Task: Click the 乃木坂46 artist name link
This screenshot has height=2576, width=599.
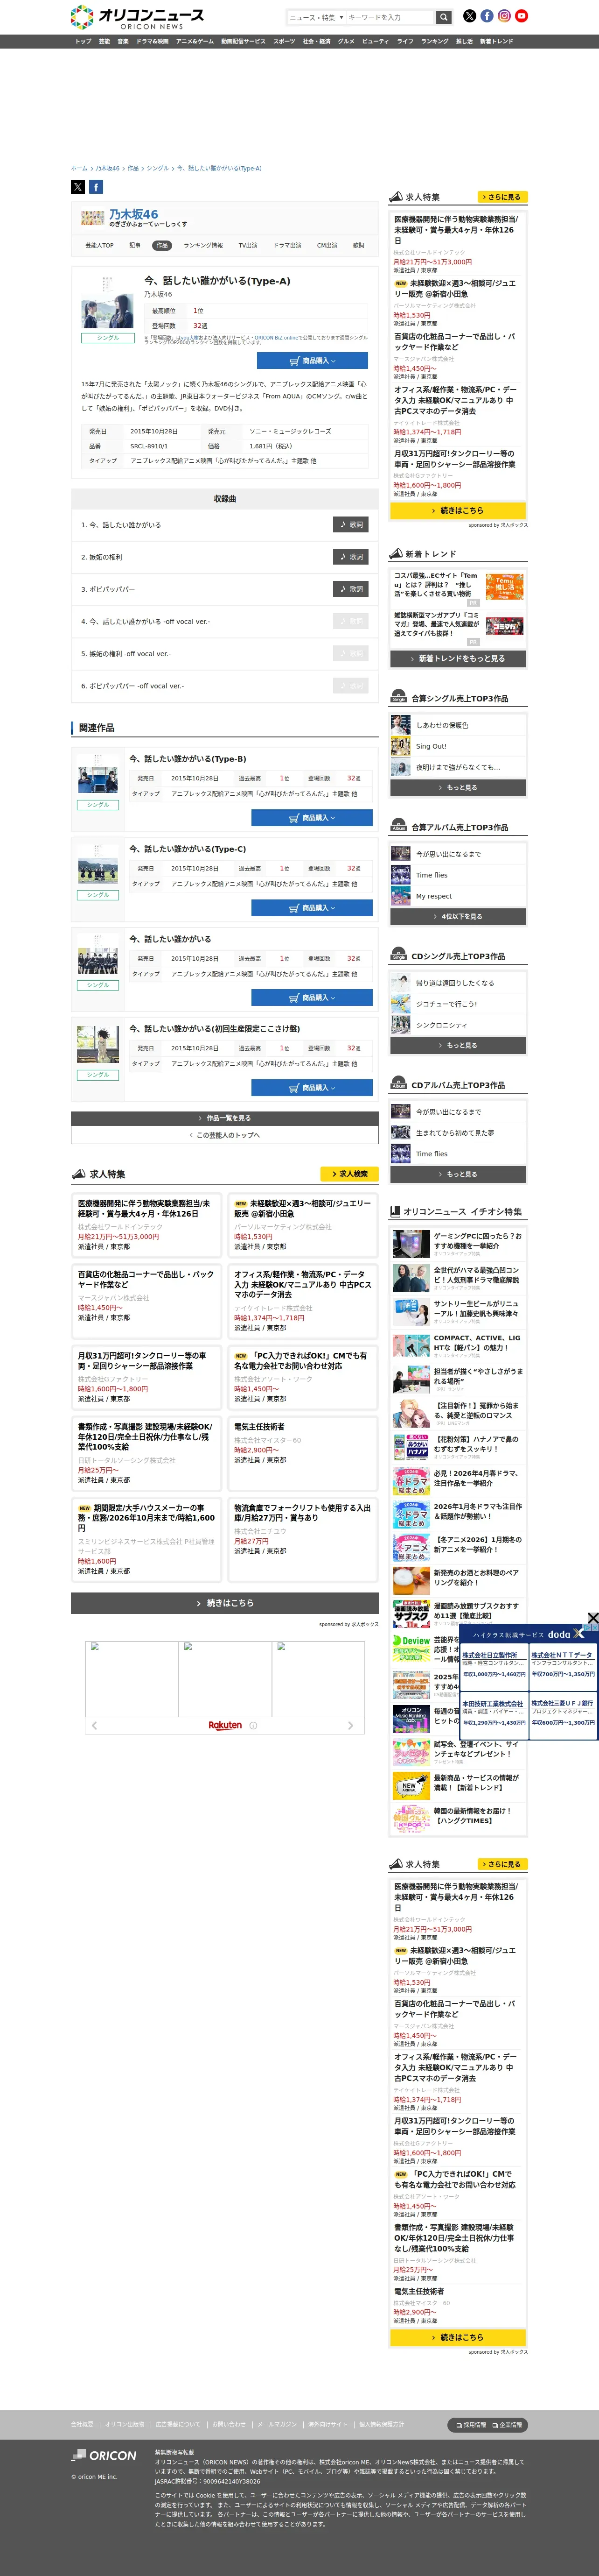Action: (134, 214)
